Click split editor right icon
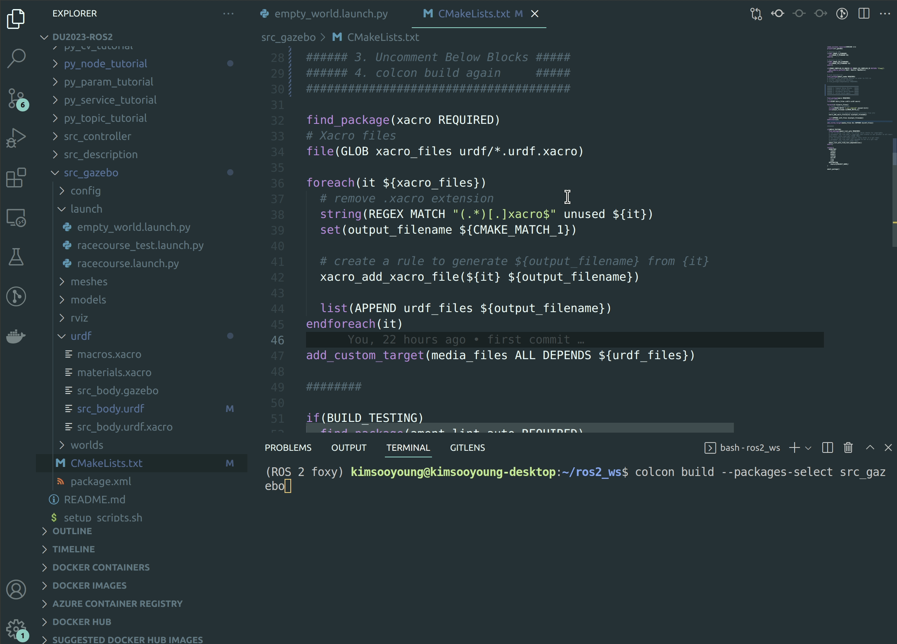Image resolution: width=897 pixels, height=644 pixels. click(x=864, y=14)
